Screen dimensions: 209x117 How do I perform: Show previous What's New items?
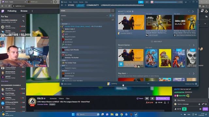click(189, 12)
